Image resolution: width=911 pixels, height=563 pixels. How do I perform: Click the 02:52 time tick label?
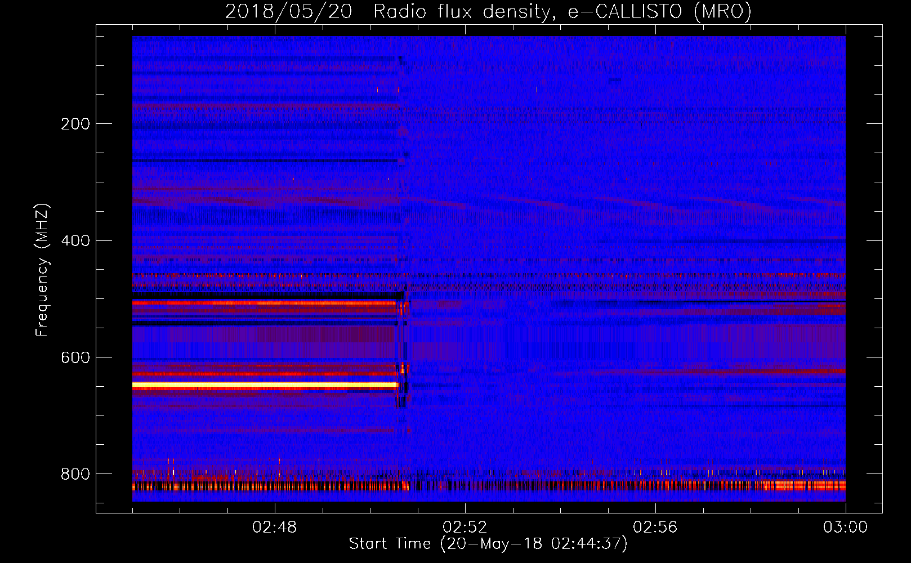pos(465,528)
